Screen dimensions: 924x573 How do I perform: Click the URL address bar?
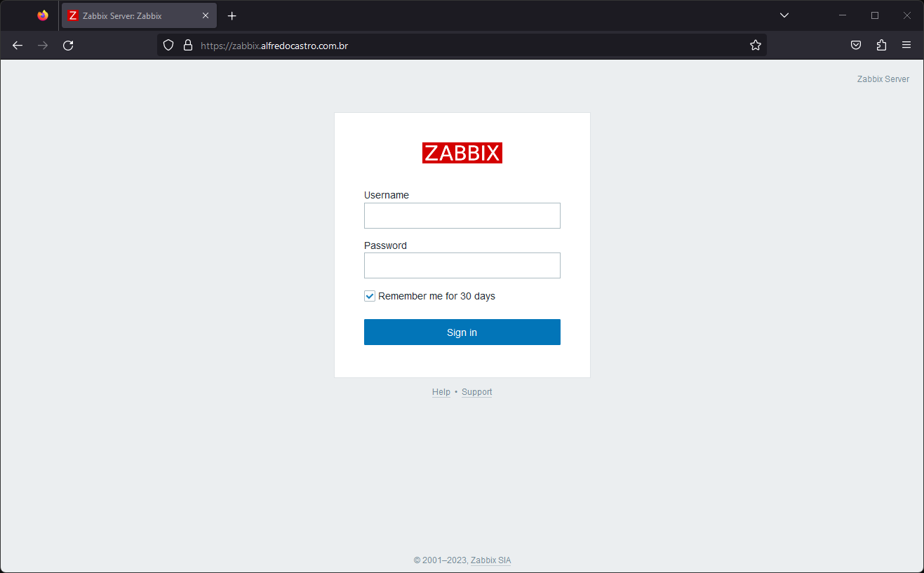pos(463,46)
